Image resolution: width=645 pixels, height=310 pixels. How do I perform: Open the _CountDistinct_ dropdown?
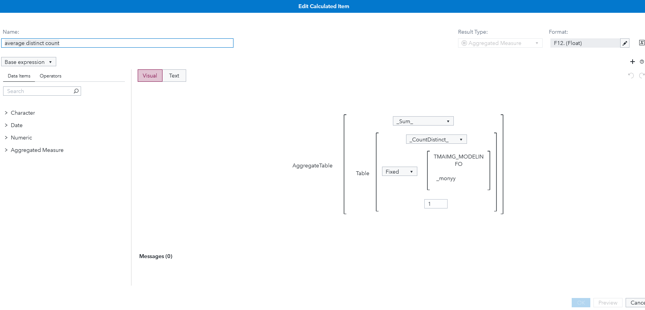(436, 139)
